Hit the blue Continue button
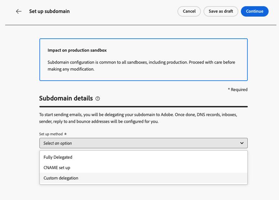Screen dimensions: 279x200 coord(254,12)
